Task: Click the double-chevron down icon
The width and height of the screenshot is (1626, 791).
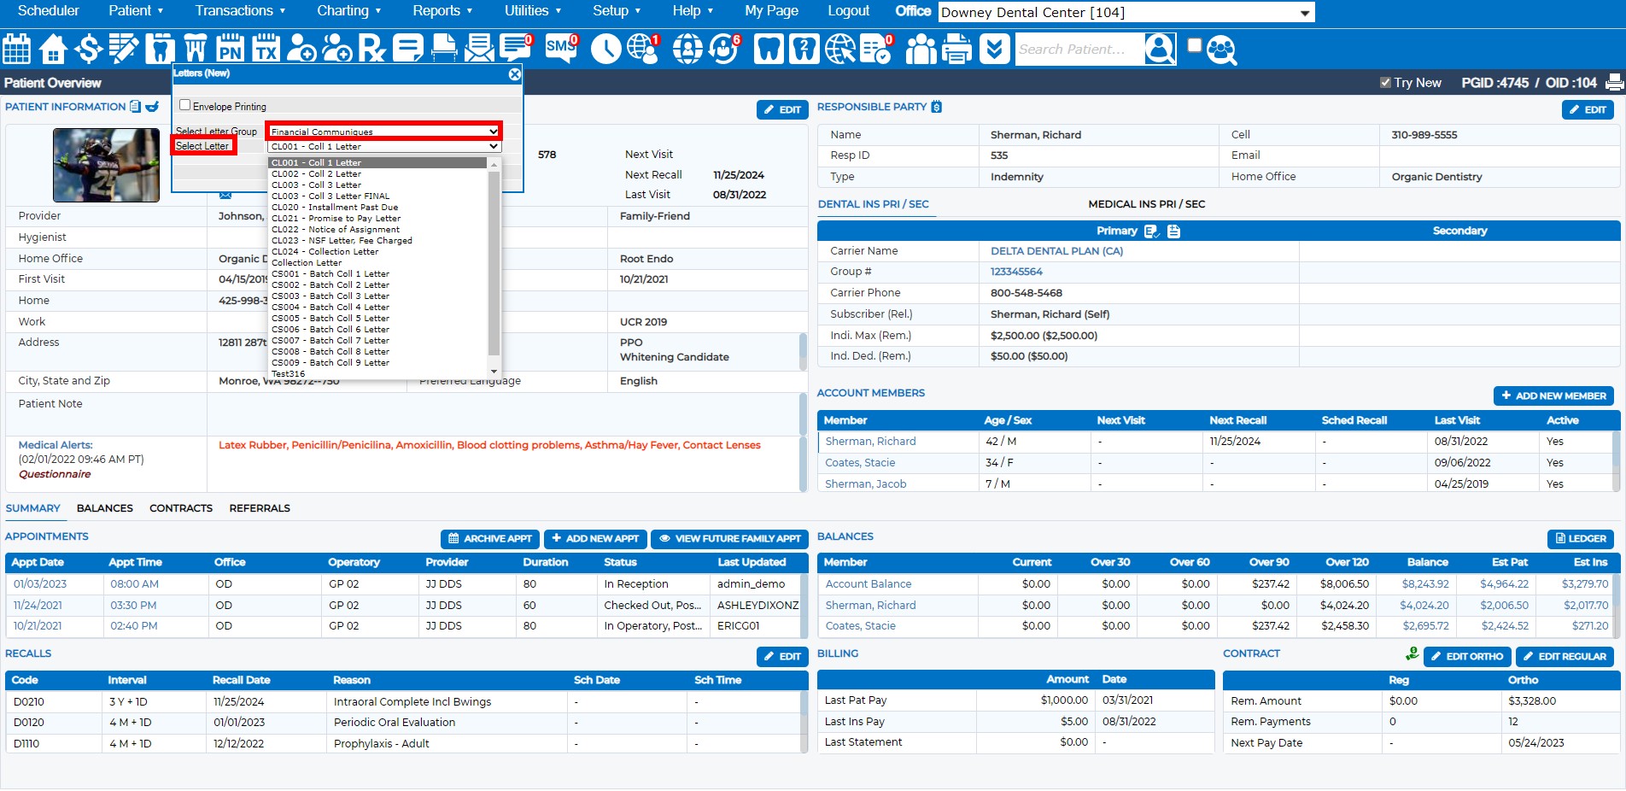Action: [x=994, y=49]
